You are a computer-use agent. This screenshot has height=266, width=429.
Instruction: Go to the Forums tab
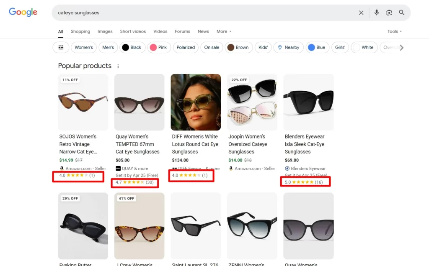183,31
